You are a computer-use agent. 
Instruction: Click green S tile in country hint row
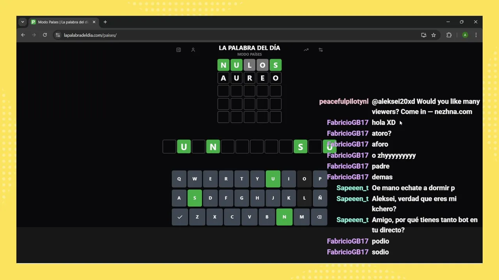(301, 147)
